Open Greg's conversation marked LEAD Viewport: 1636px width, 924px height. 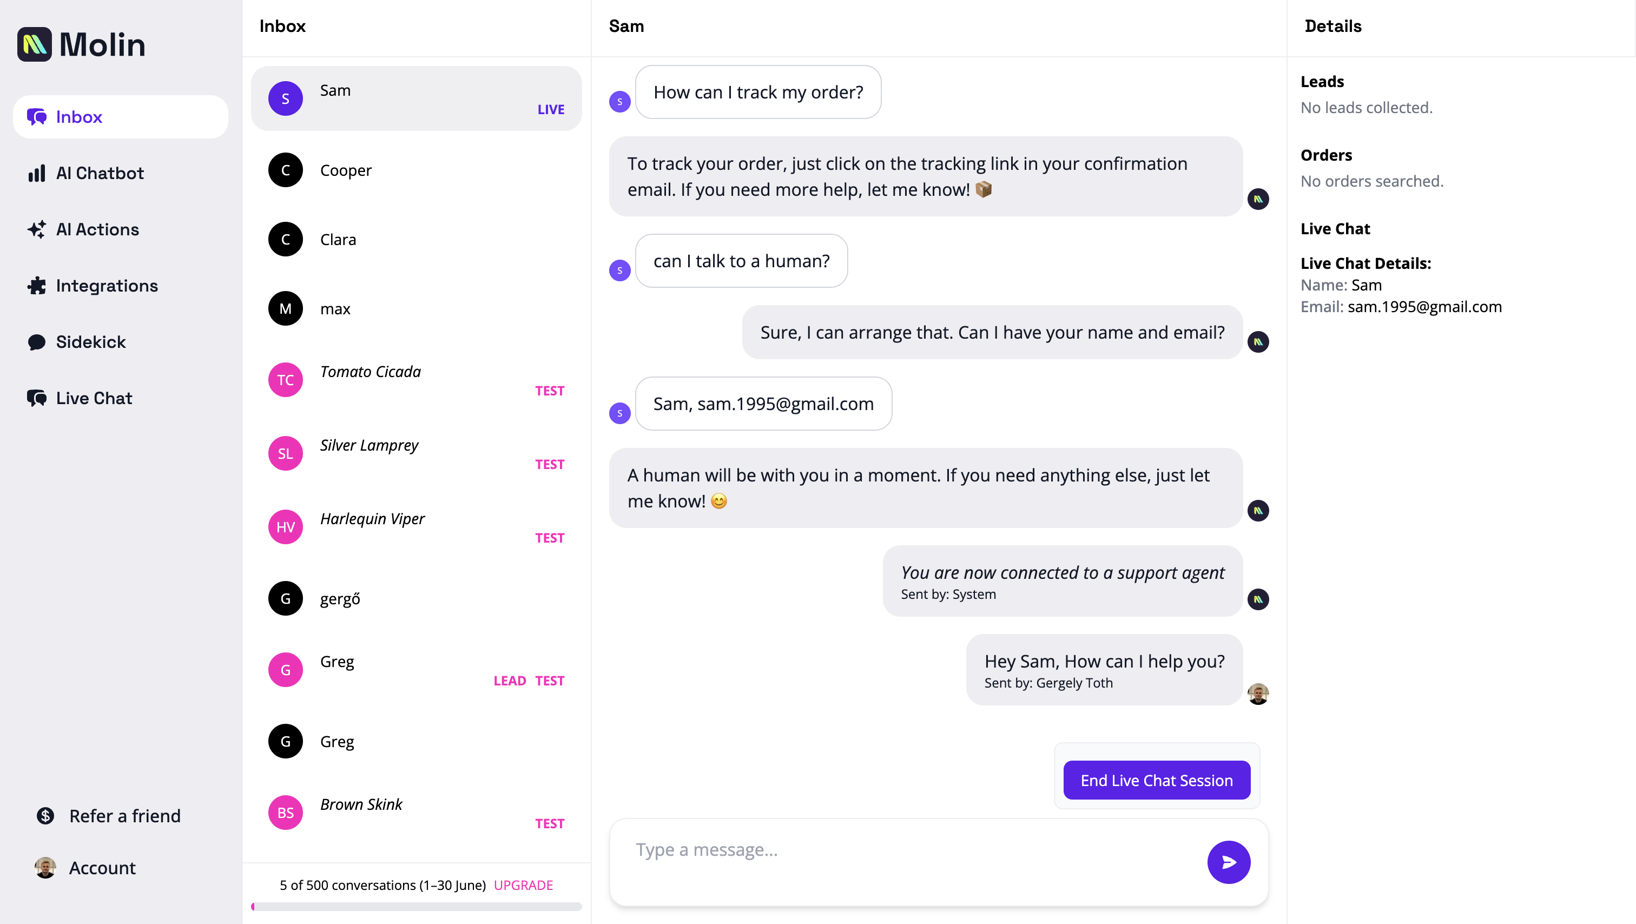(x=416, y=669)
